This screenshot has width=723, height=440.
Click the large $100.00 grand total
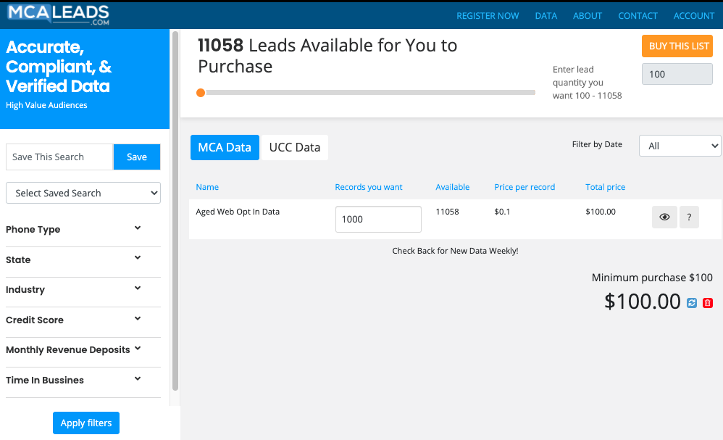(x=643, y=301)
